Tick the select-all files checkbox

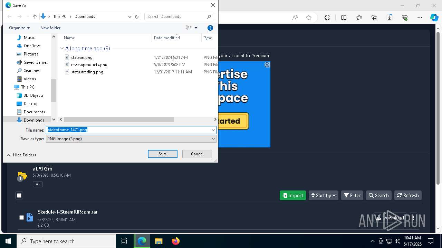click(x=19, y=195)
